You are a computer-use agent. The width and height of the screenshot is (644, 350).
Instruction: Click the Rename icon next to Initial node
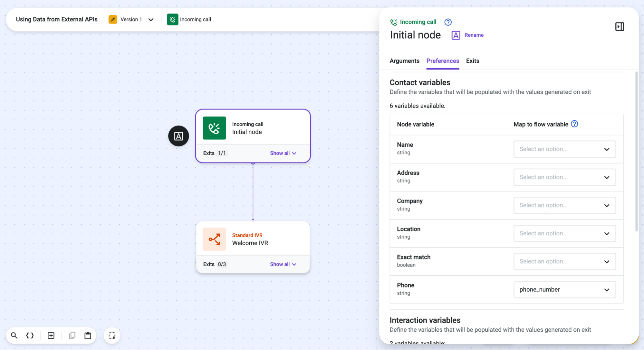pyautogui.click(x=456, y=35)
